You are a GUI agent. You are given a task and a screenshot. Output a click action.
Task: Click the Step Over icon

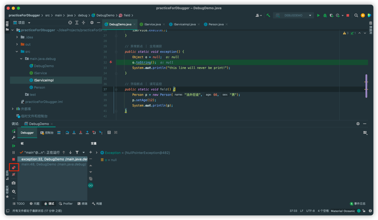pos(67,132)
